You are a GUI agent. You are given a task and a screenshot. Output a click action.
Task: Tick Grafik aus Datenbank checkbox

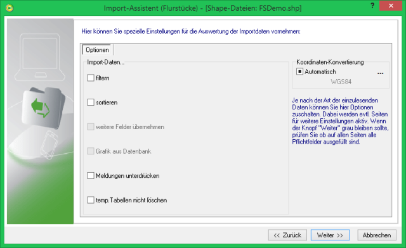pos(91,151)
